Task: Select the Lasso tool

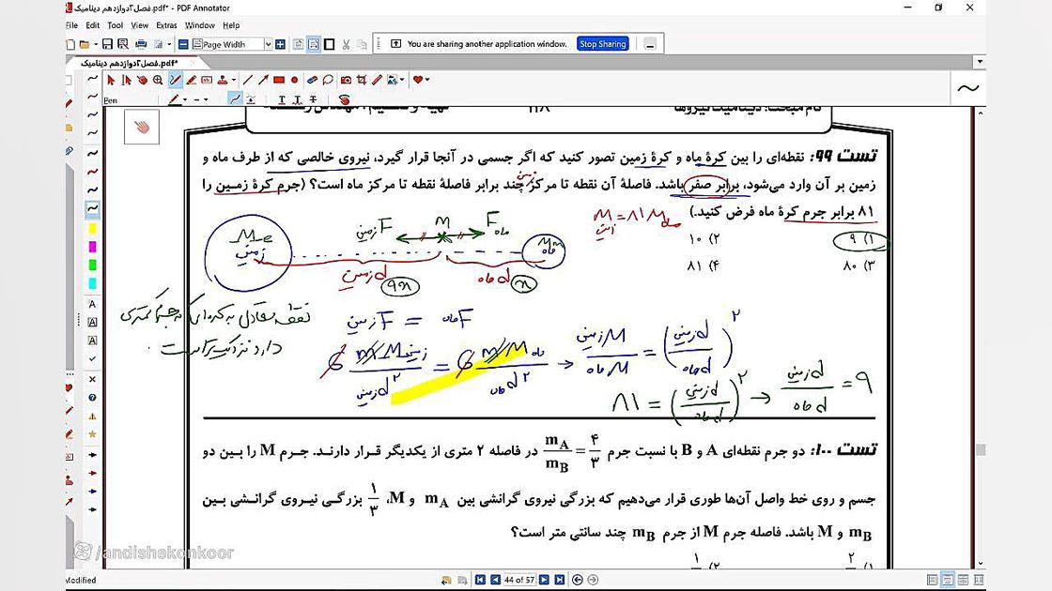Action: pyautogui.click(x=328, y=81)
